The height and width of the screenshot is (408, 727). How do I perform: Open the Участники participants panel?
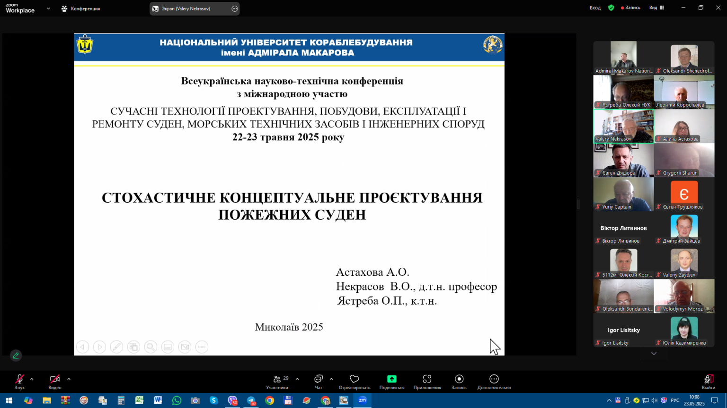(277, 382)
